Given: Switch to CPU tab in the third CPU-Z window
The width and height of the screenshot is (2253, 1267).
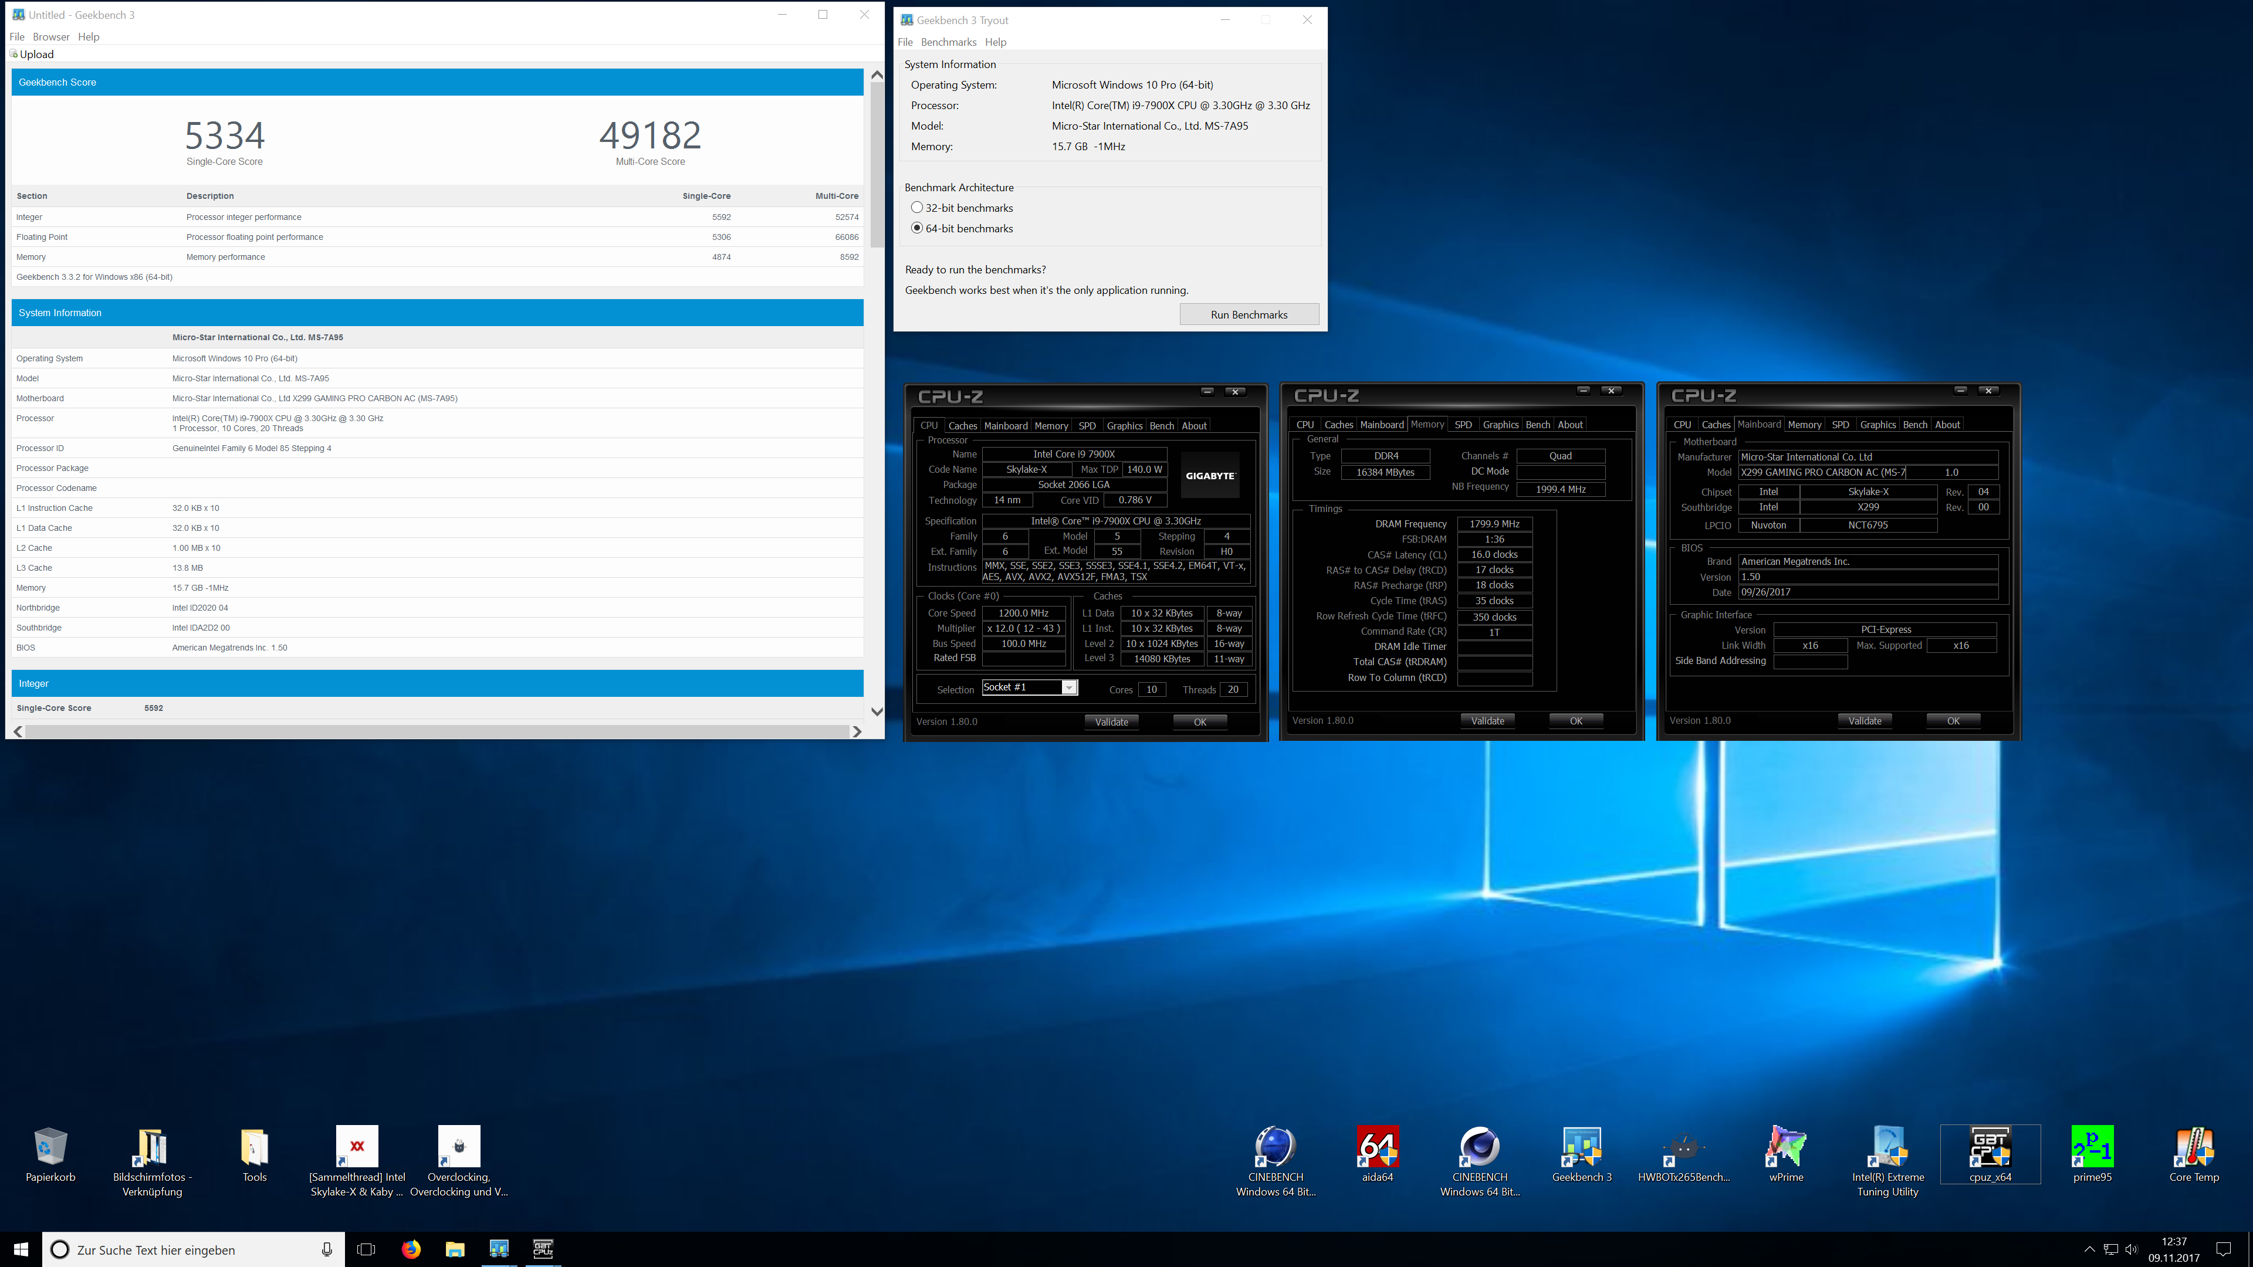Looking at the screenshot, I should [1682, 425].
